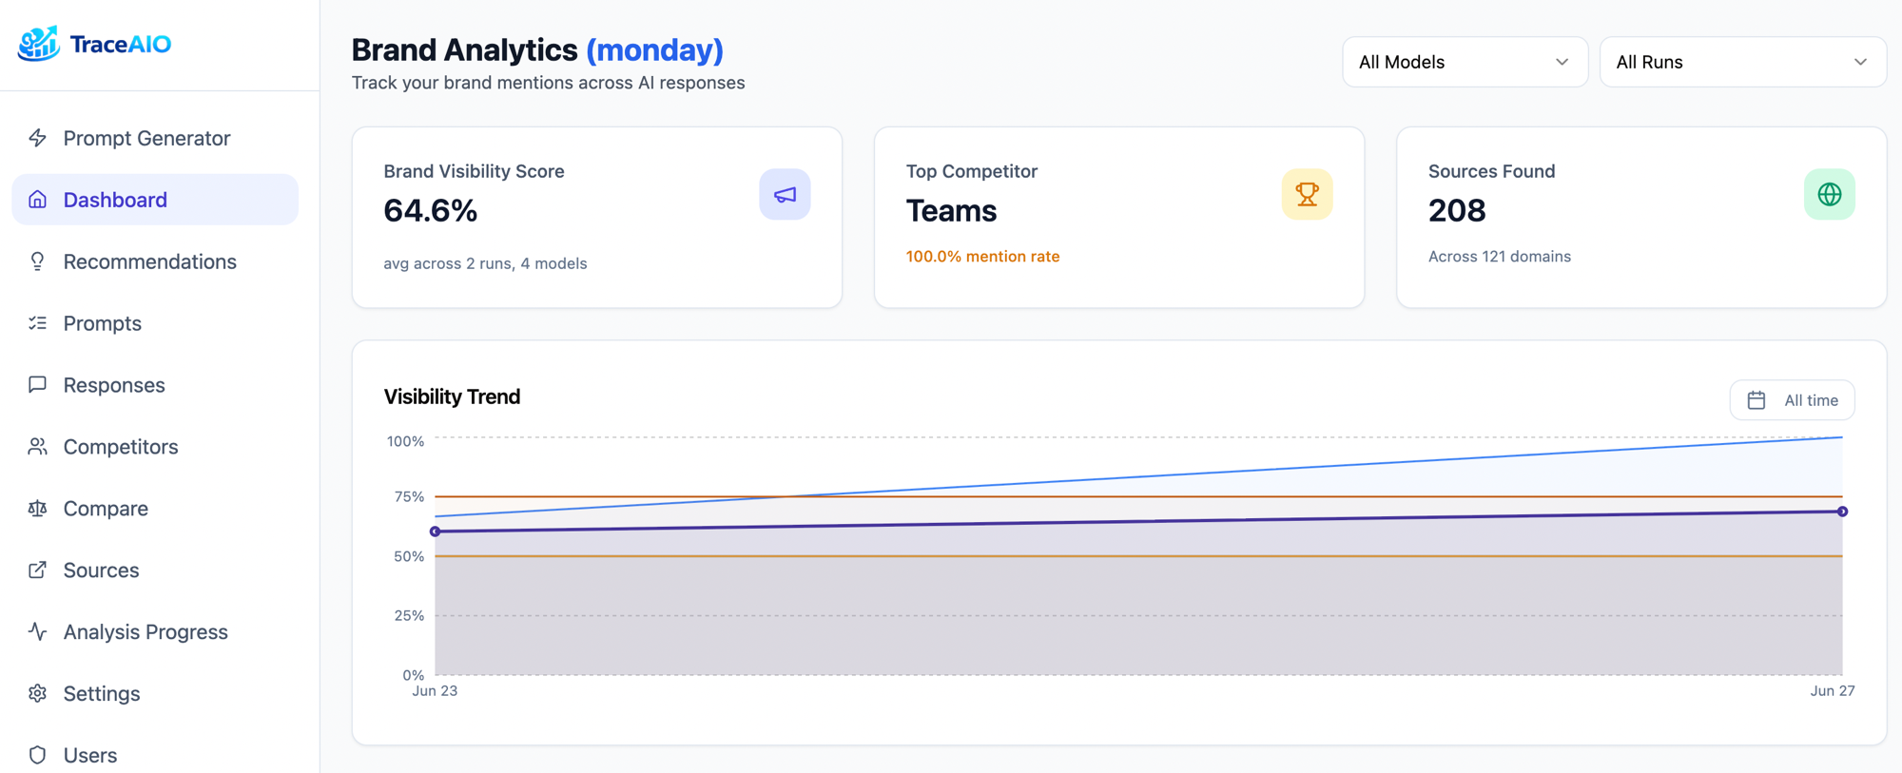Viewport: 1902px width, 773px height.
Task: Click the globe icon in Sources Found card
Action: pyautogui.click(x=1829, y=194)
